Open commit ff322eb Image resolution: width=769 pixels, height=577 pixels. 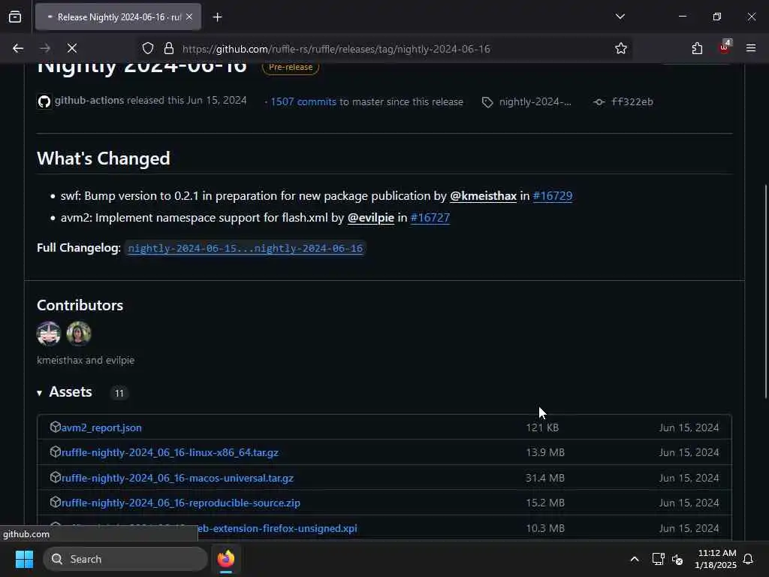[632, 101]
